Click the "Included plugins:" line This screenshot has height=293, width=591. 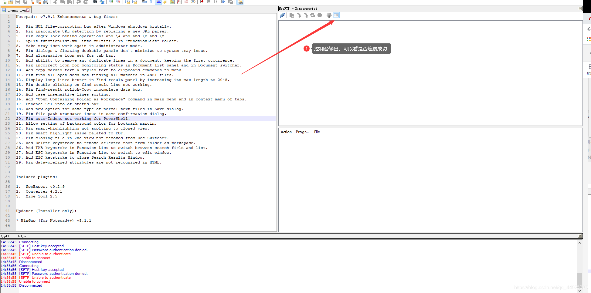click(36, 177)
